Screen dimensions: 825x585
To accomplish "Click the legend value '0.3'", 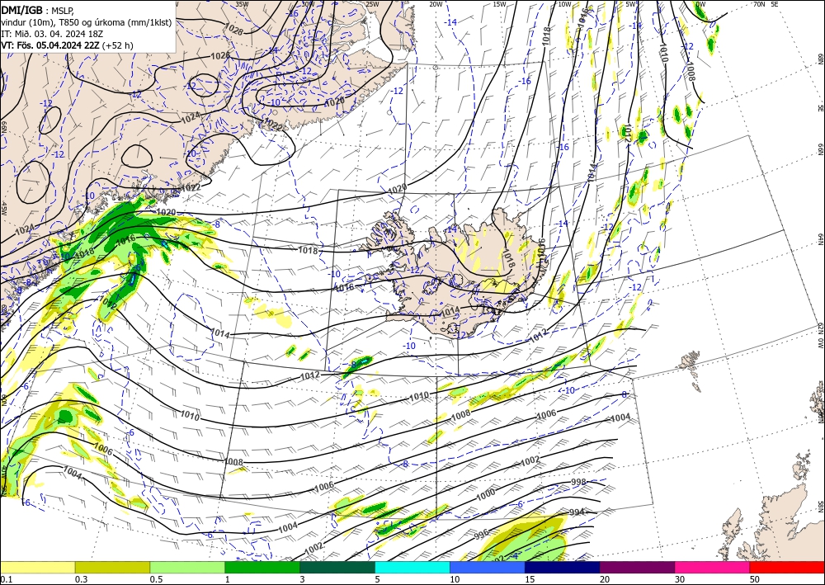I will tap(81, 579).
